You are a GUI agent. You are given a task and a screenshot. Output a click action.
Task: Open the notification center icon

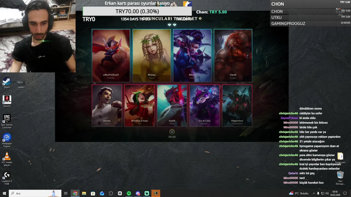click(x=345, y=193)
